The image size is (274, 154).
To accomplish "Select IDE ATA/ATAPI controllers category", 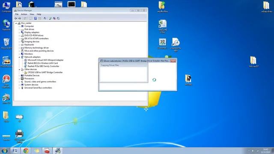I will pos(36,38).
